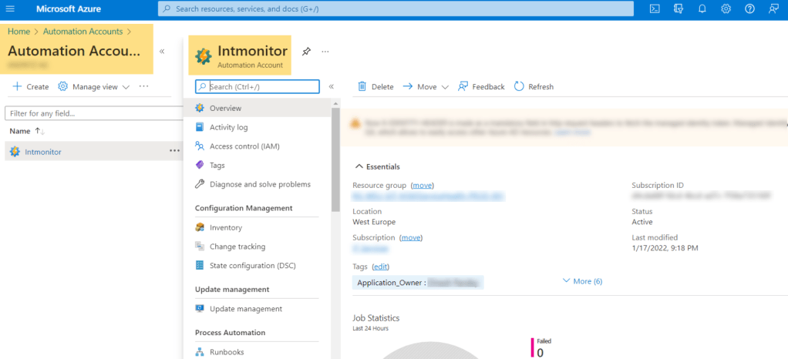The width and height of the screenshot is (788, 359).
Task: Expand More (6) tags
Action: (x=583, y=281)
